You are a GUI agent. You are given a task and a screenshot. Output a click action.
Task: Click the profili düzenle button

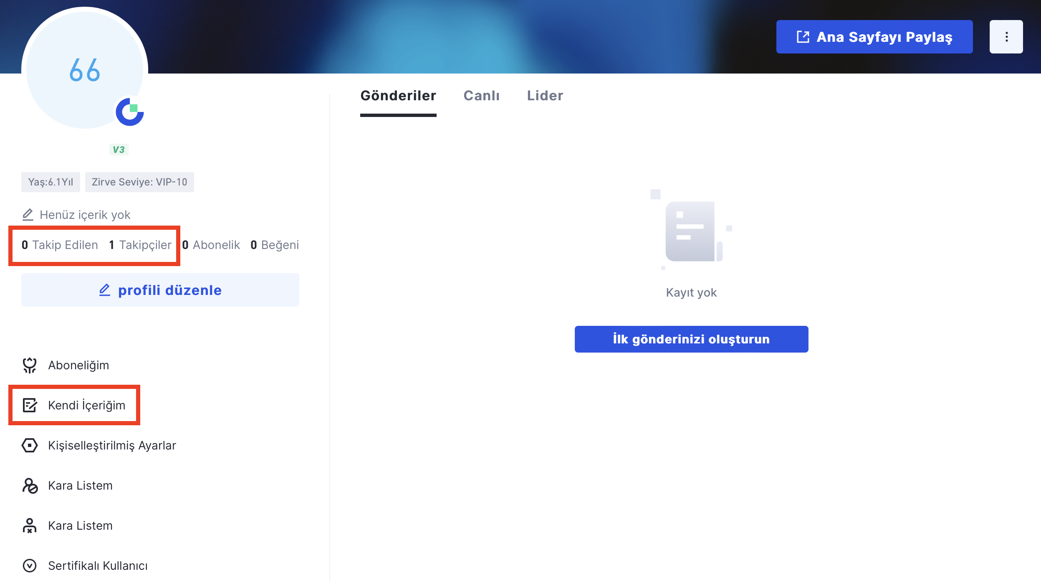(x=160, y=290)
